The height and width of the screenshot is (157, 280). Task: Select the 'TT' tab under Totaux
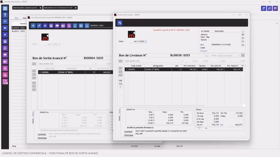point(199,128)
